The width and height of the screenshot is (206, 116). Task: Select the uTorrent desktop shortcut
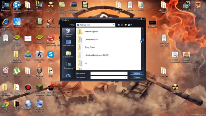[x=17, y=72]
